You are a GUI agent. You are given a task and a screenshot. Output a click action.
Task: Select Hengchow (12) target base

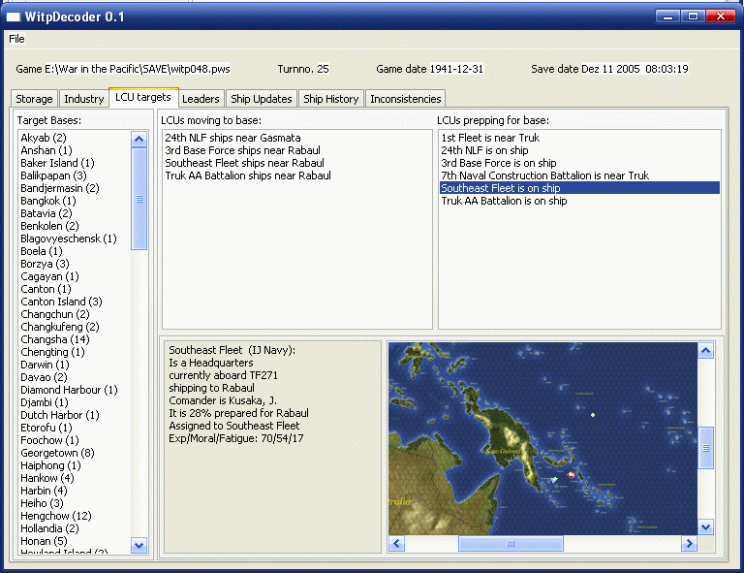[x=56, y=516]
